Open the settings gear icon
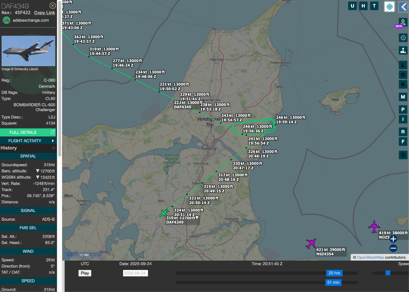Image resolution: width=409 pixels, height=292 pixels. point(403,38)
